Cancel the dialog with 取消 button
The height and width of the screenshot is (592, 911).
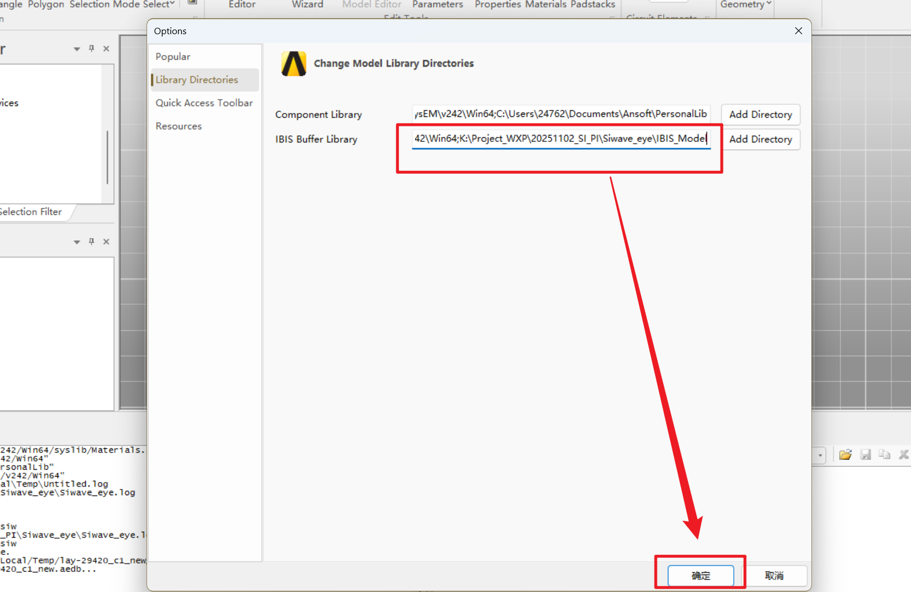pyautogui.click(x=774, y=576)
